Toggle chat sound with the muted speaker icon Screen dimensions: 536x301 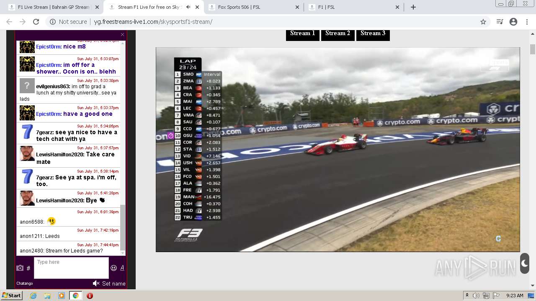tap(96, 283)
